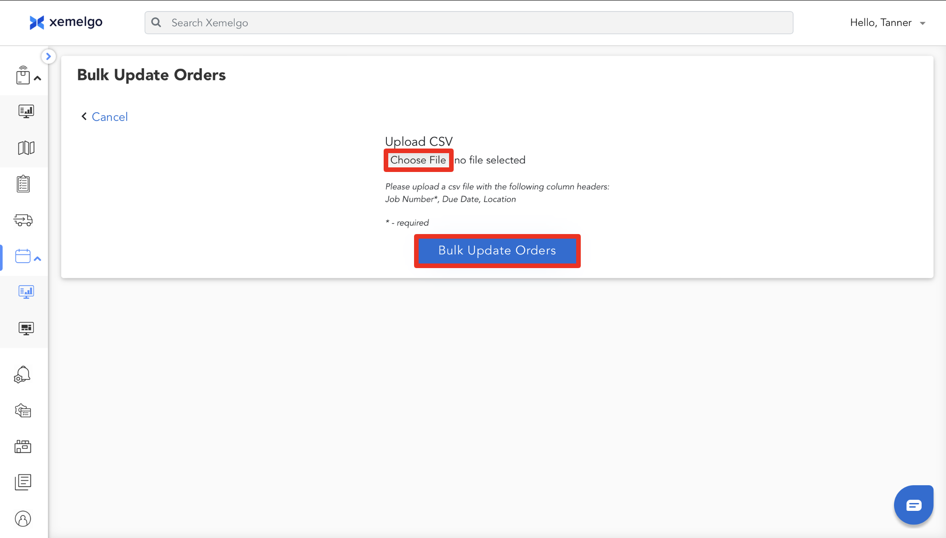This screenshot has height=538, width=946.
Task: Click the Search Xemelgo field
Action: [469, 23]
